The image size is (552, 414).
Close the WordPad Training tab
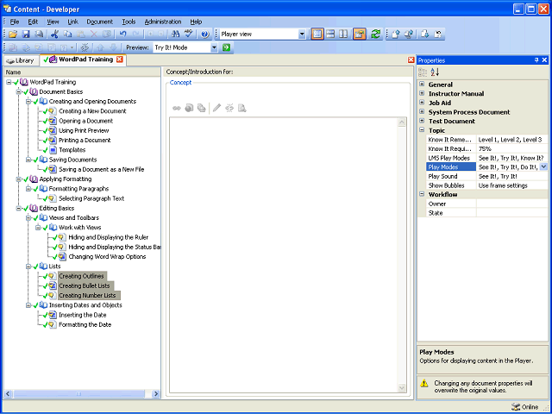(120, 60)
